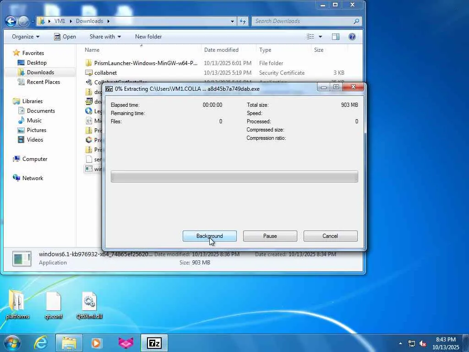The width and height of the screenshot is (469, 352).
Task: Open the address bar history dropdown
Action: [x=232, y=21]
